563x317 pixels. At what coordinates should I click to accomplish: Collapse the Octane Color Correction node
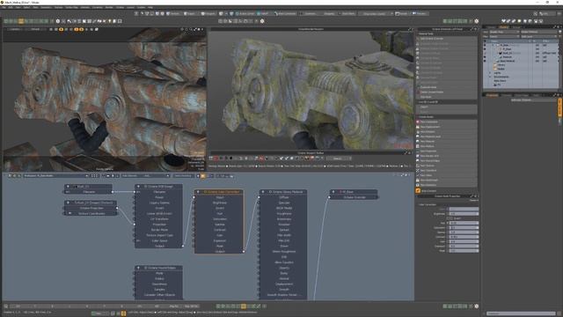click(x=198, y=192)
